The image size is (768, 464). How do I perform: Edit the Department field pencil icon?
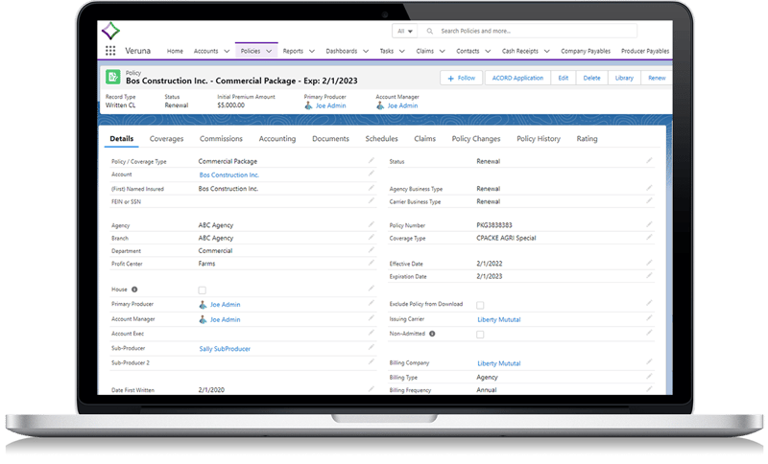(372, 250)
